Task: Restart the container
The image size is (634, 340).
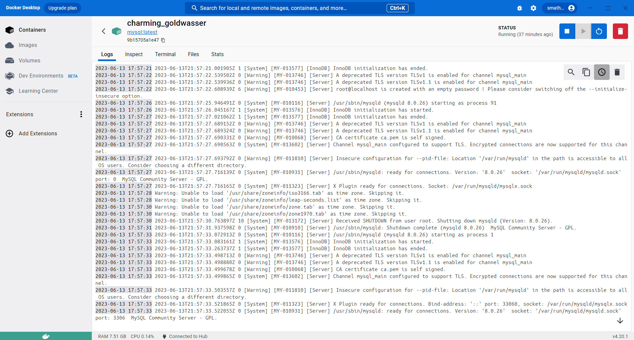Action: click(x=599, y=31)
